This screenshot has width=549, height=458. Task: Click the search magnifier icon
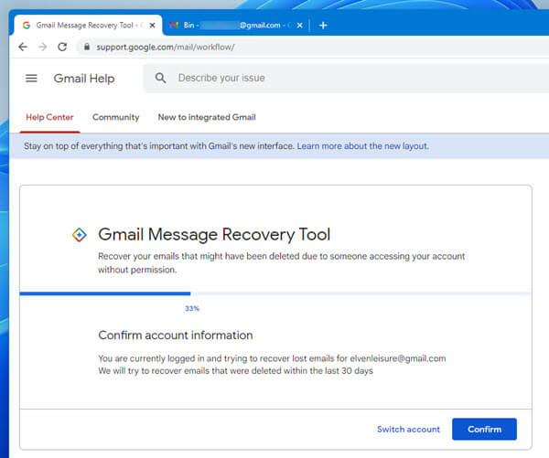[x=160, y=78]
